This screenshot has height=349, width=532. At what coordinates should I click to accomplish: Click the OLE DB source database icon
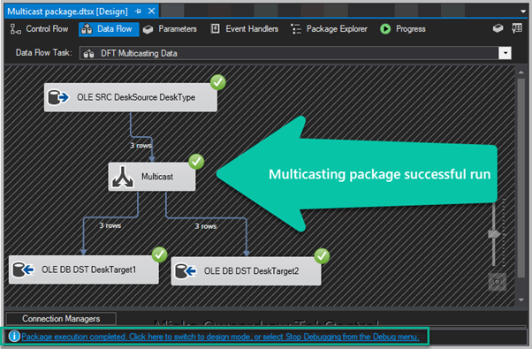coord(58,97)
